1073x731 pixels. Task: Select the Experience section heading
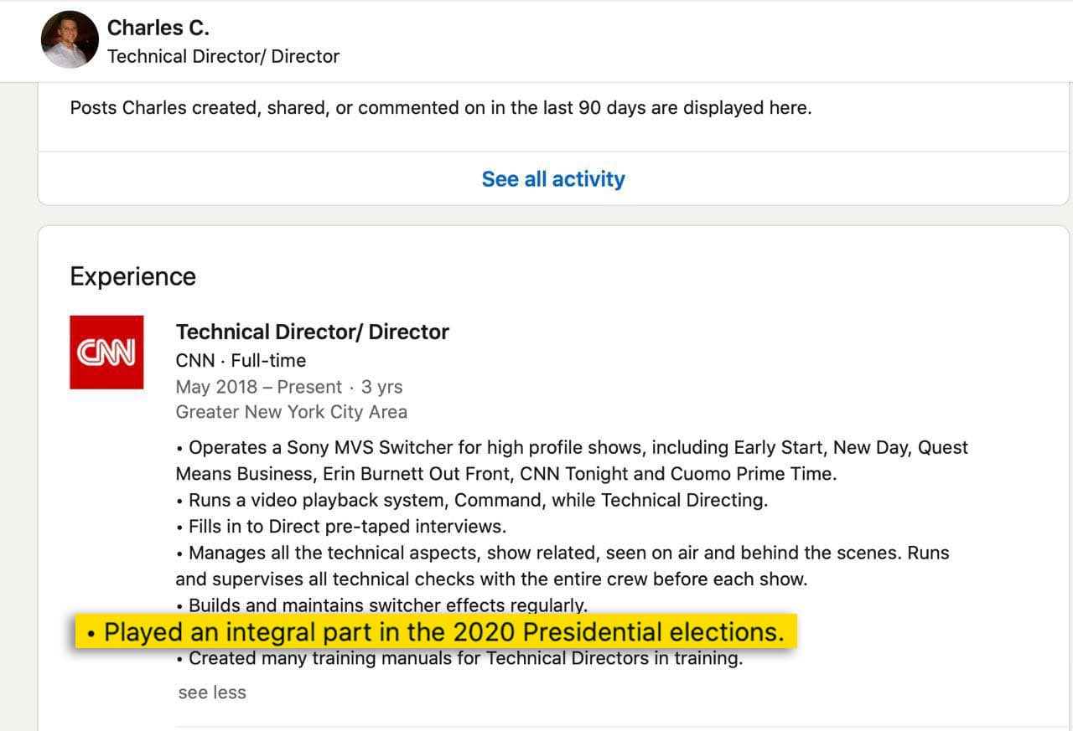click(132, 276)
